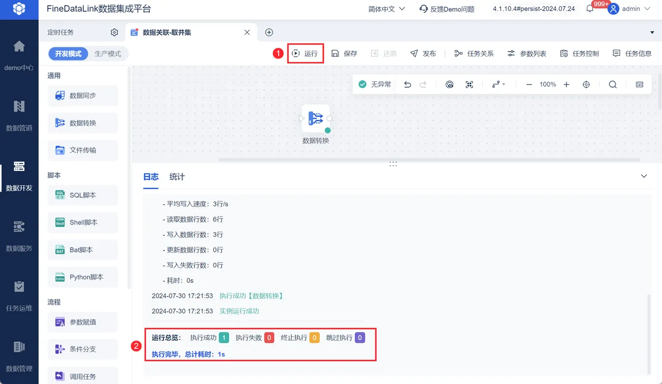Zoom in with the plus button
The width and height of the screenshot is (662, 384).
(x=567, y=84)
